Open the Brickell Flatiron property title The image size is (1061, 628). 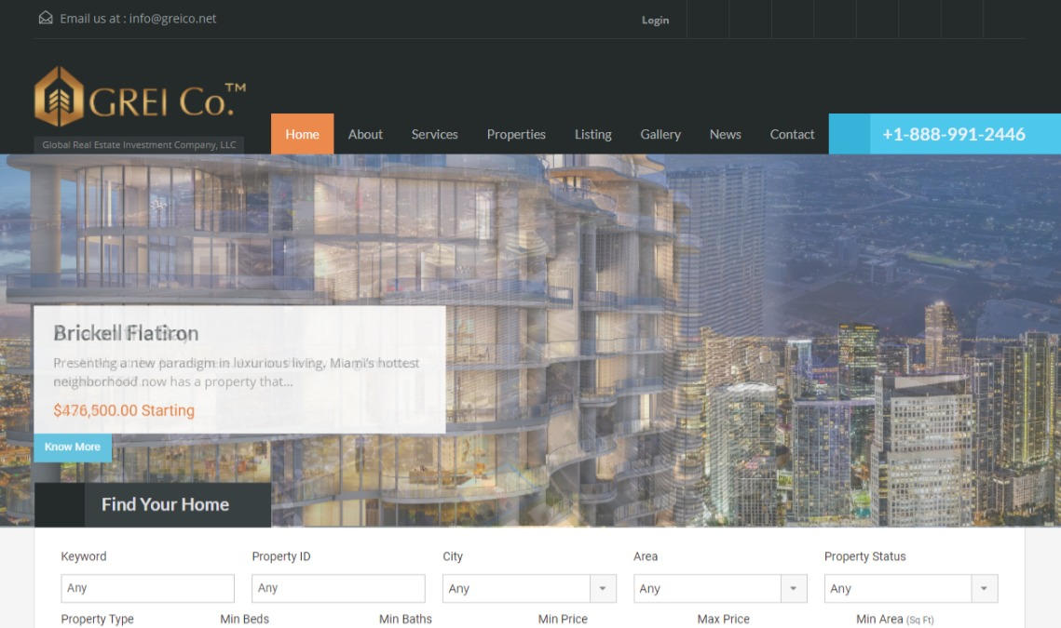tap(126, 333)
